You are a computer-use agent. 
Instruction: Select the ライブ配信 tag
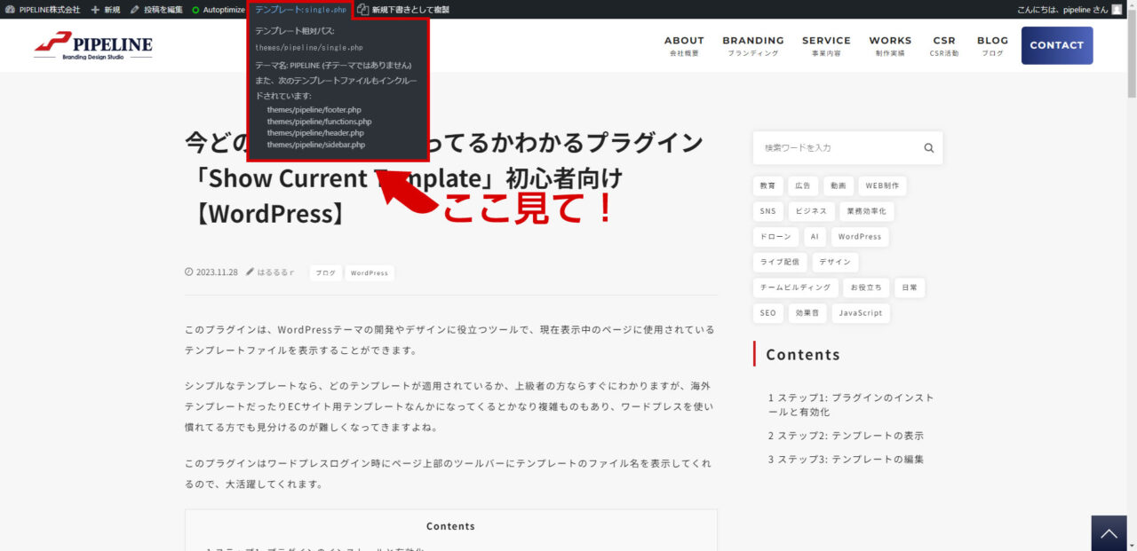click(780, 262)
